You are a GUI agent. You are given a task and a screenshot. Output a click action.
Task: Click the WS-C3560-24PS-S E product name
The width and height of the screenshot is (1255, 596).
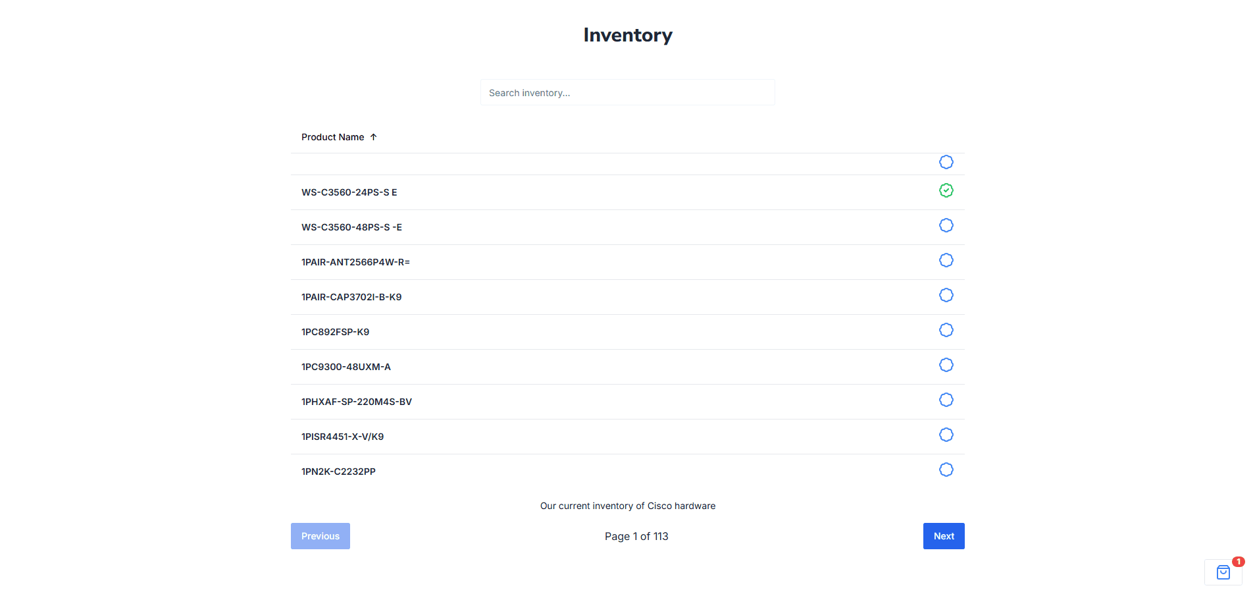349,192
